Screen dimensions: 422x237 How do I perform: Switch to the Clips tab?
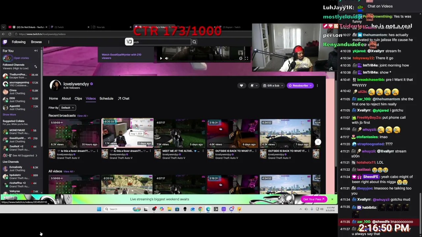tap(78, 98)
